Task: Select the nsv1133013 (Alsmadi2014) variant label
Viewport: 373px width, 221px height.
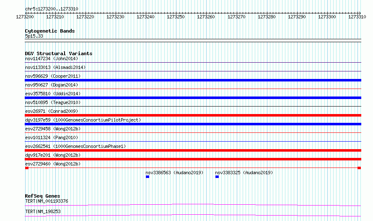Action: point(55,67)
